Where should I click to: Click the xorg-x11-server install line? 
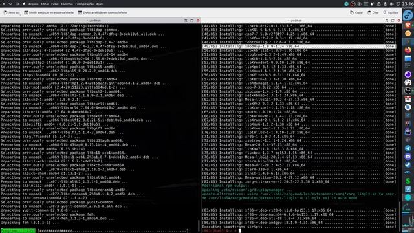click(299, 181)
